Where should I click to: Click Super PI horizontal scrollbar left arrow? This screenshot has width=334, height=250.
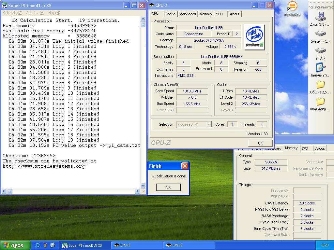point(4,191)
